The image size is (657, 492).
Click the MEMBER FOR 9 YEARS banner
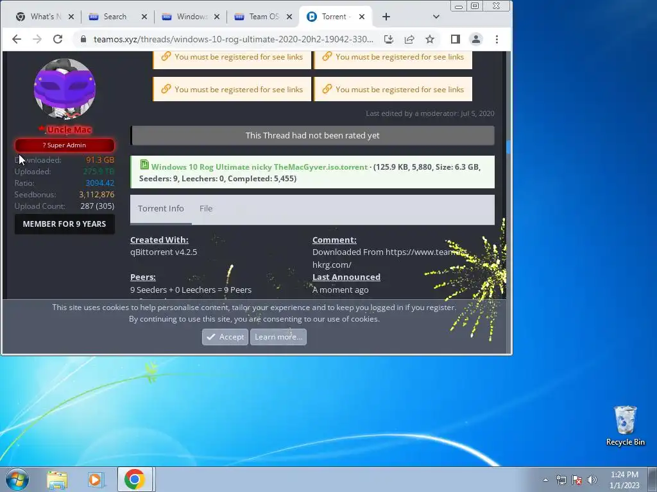[65, 224]
